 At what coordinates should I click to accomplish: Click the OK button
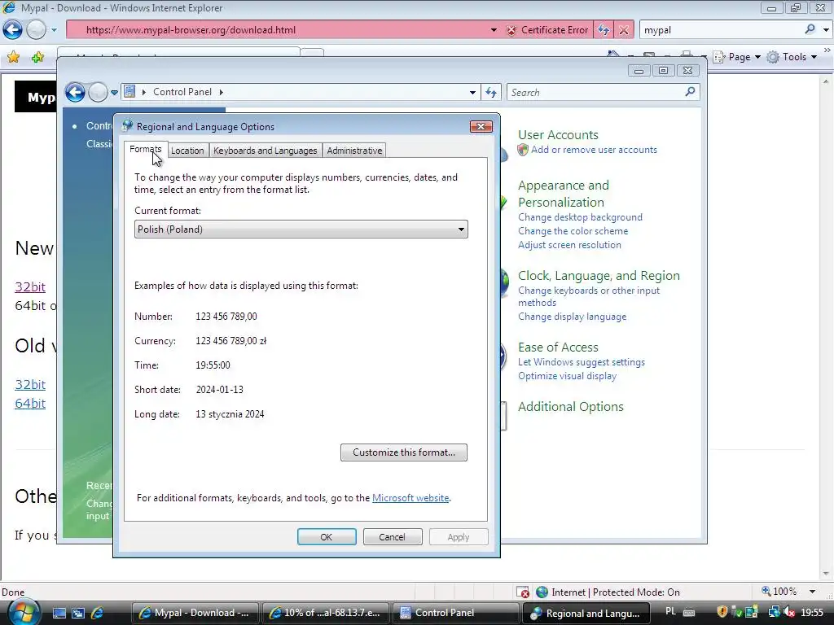pos(327,537)
